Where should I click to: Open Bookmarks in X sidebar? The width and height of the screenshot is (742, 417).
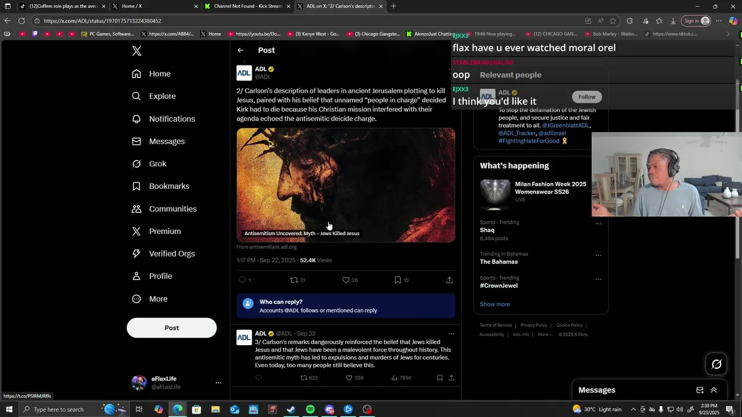161,186
